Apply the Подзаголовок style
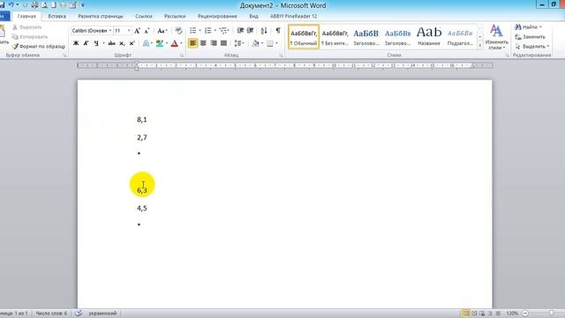 pyautogui.click(x=460, y=37)
